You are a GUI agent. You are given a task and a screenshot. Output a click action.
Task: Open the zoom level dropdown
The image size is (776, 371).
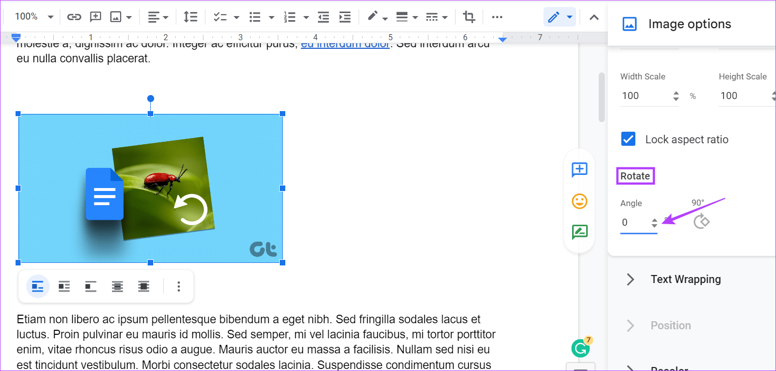click(32, 17)
